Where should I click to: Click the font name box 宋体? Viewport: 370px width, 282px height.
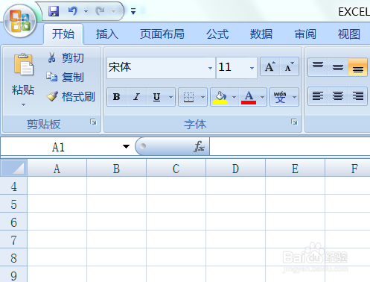(x=157, y=67)
